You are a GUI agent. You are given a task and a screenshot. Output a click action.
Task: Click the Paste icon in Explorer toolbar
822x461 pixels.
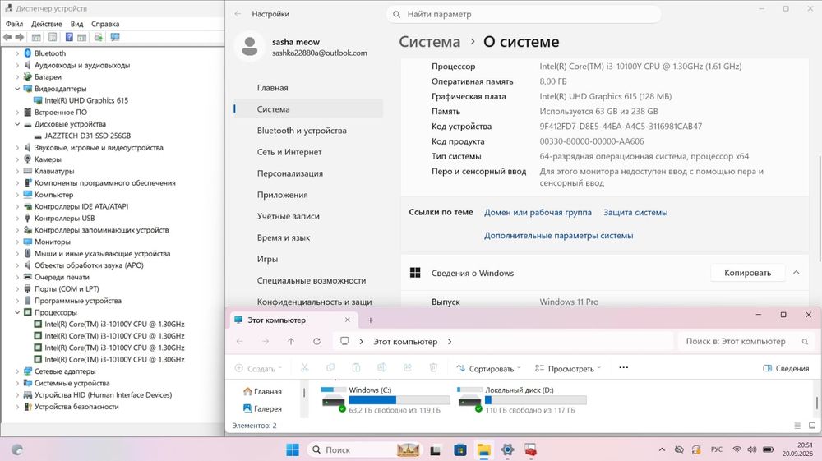pos(356,368)
